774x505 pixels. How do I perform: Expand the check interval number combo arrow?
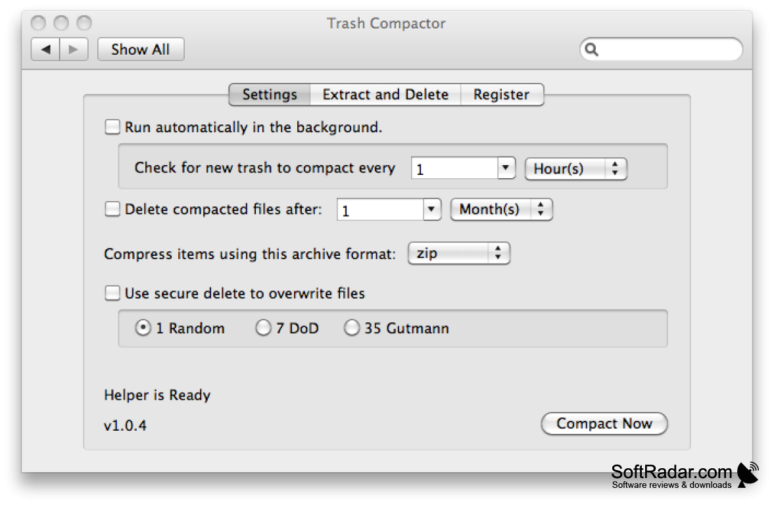506,168
